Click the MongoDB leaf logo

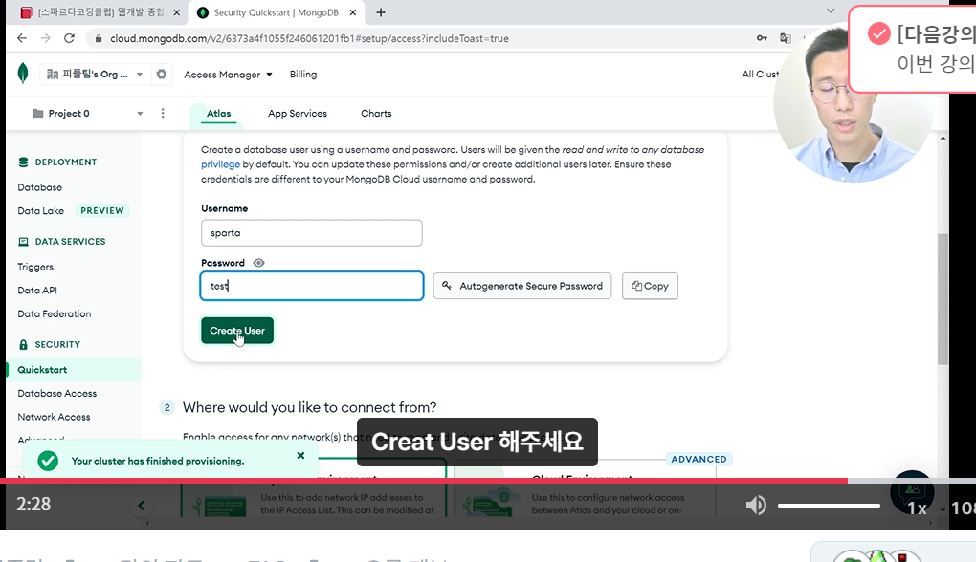tap(23, 74)
